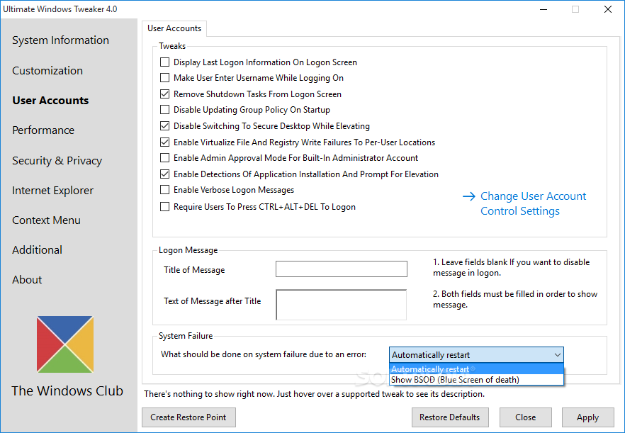Open Performance section
The image size is (625, 433).
(43, 130)
